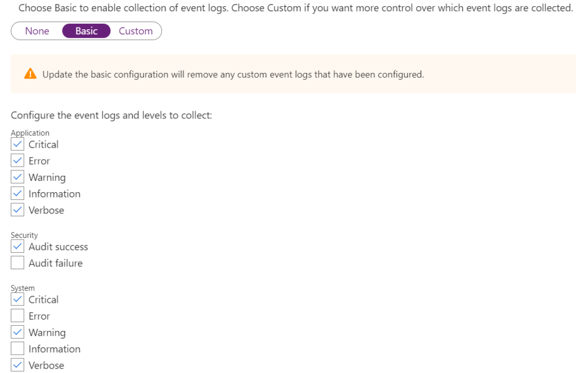Disable Application Information level
Image resolution: width=576 pixels, height=373 pixels.
pos(17,194)
